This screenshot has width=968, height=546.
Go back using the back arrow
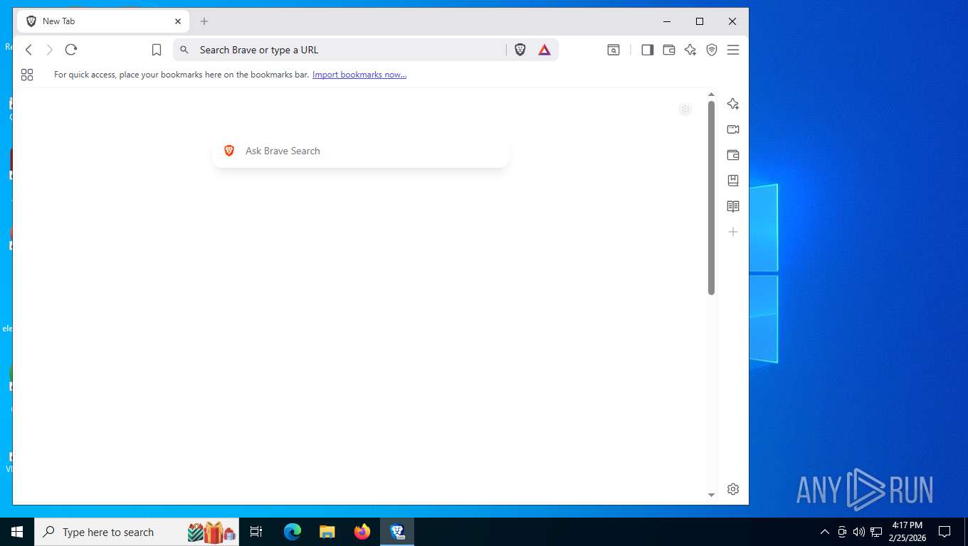coord(29,50)
